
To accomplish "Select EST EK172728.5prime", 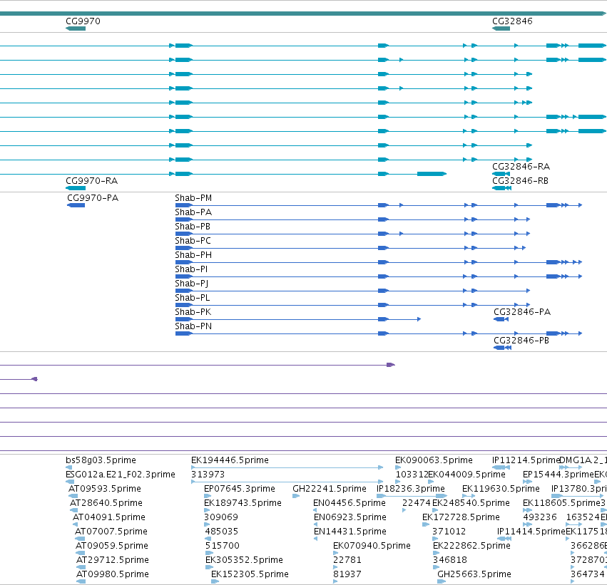I will pyautogui.click(x=461, y=517).
